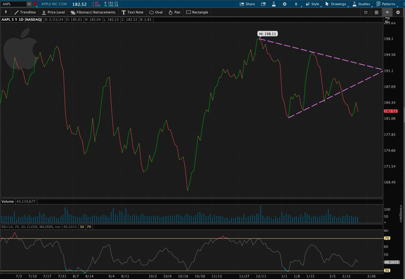
Task: Click the Share button
Action: (247, 4)
